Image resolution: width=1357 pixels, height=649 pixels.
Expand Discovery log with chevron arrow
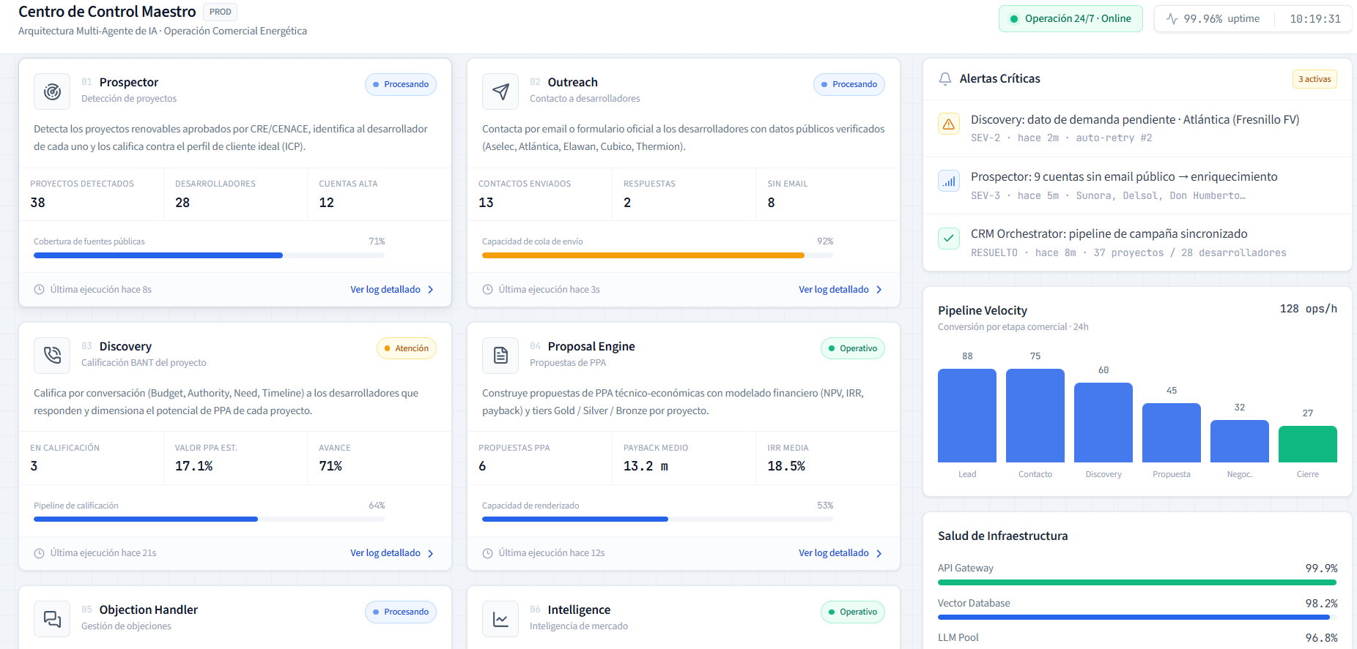pyautogui.click(x=431, y=553)
